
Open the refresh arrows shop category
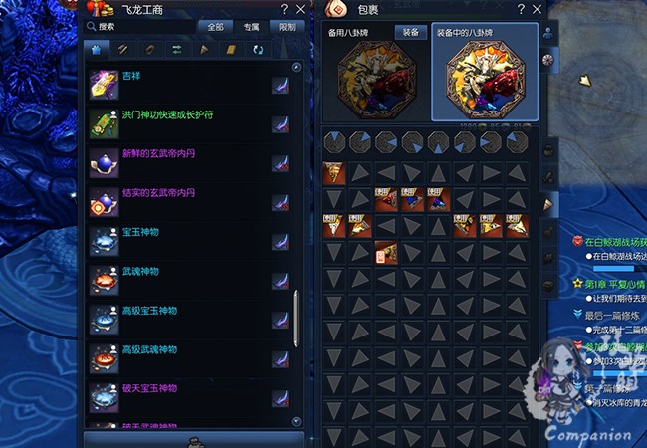pos(258,50)
